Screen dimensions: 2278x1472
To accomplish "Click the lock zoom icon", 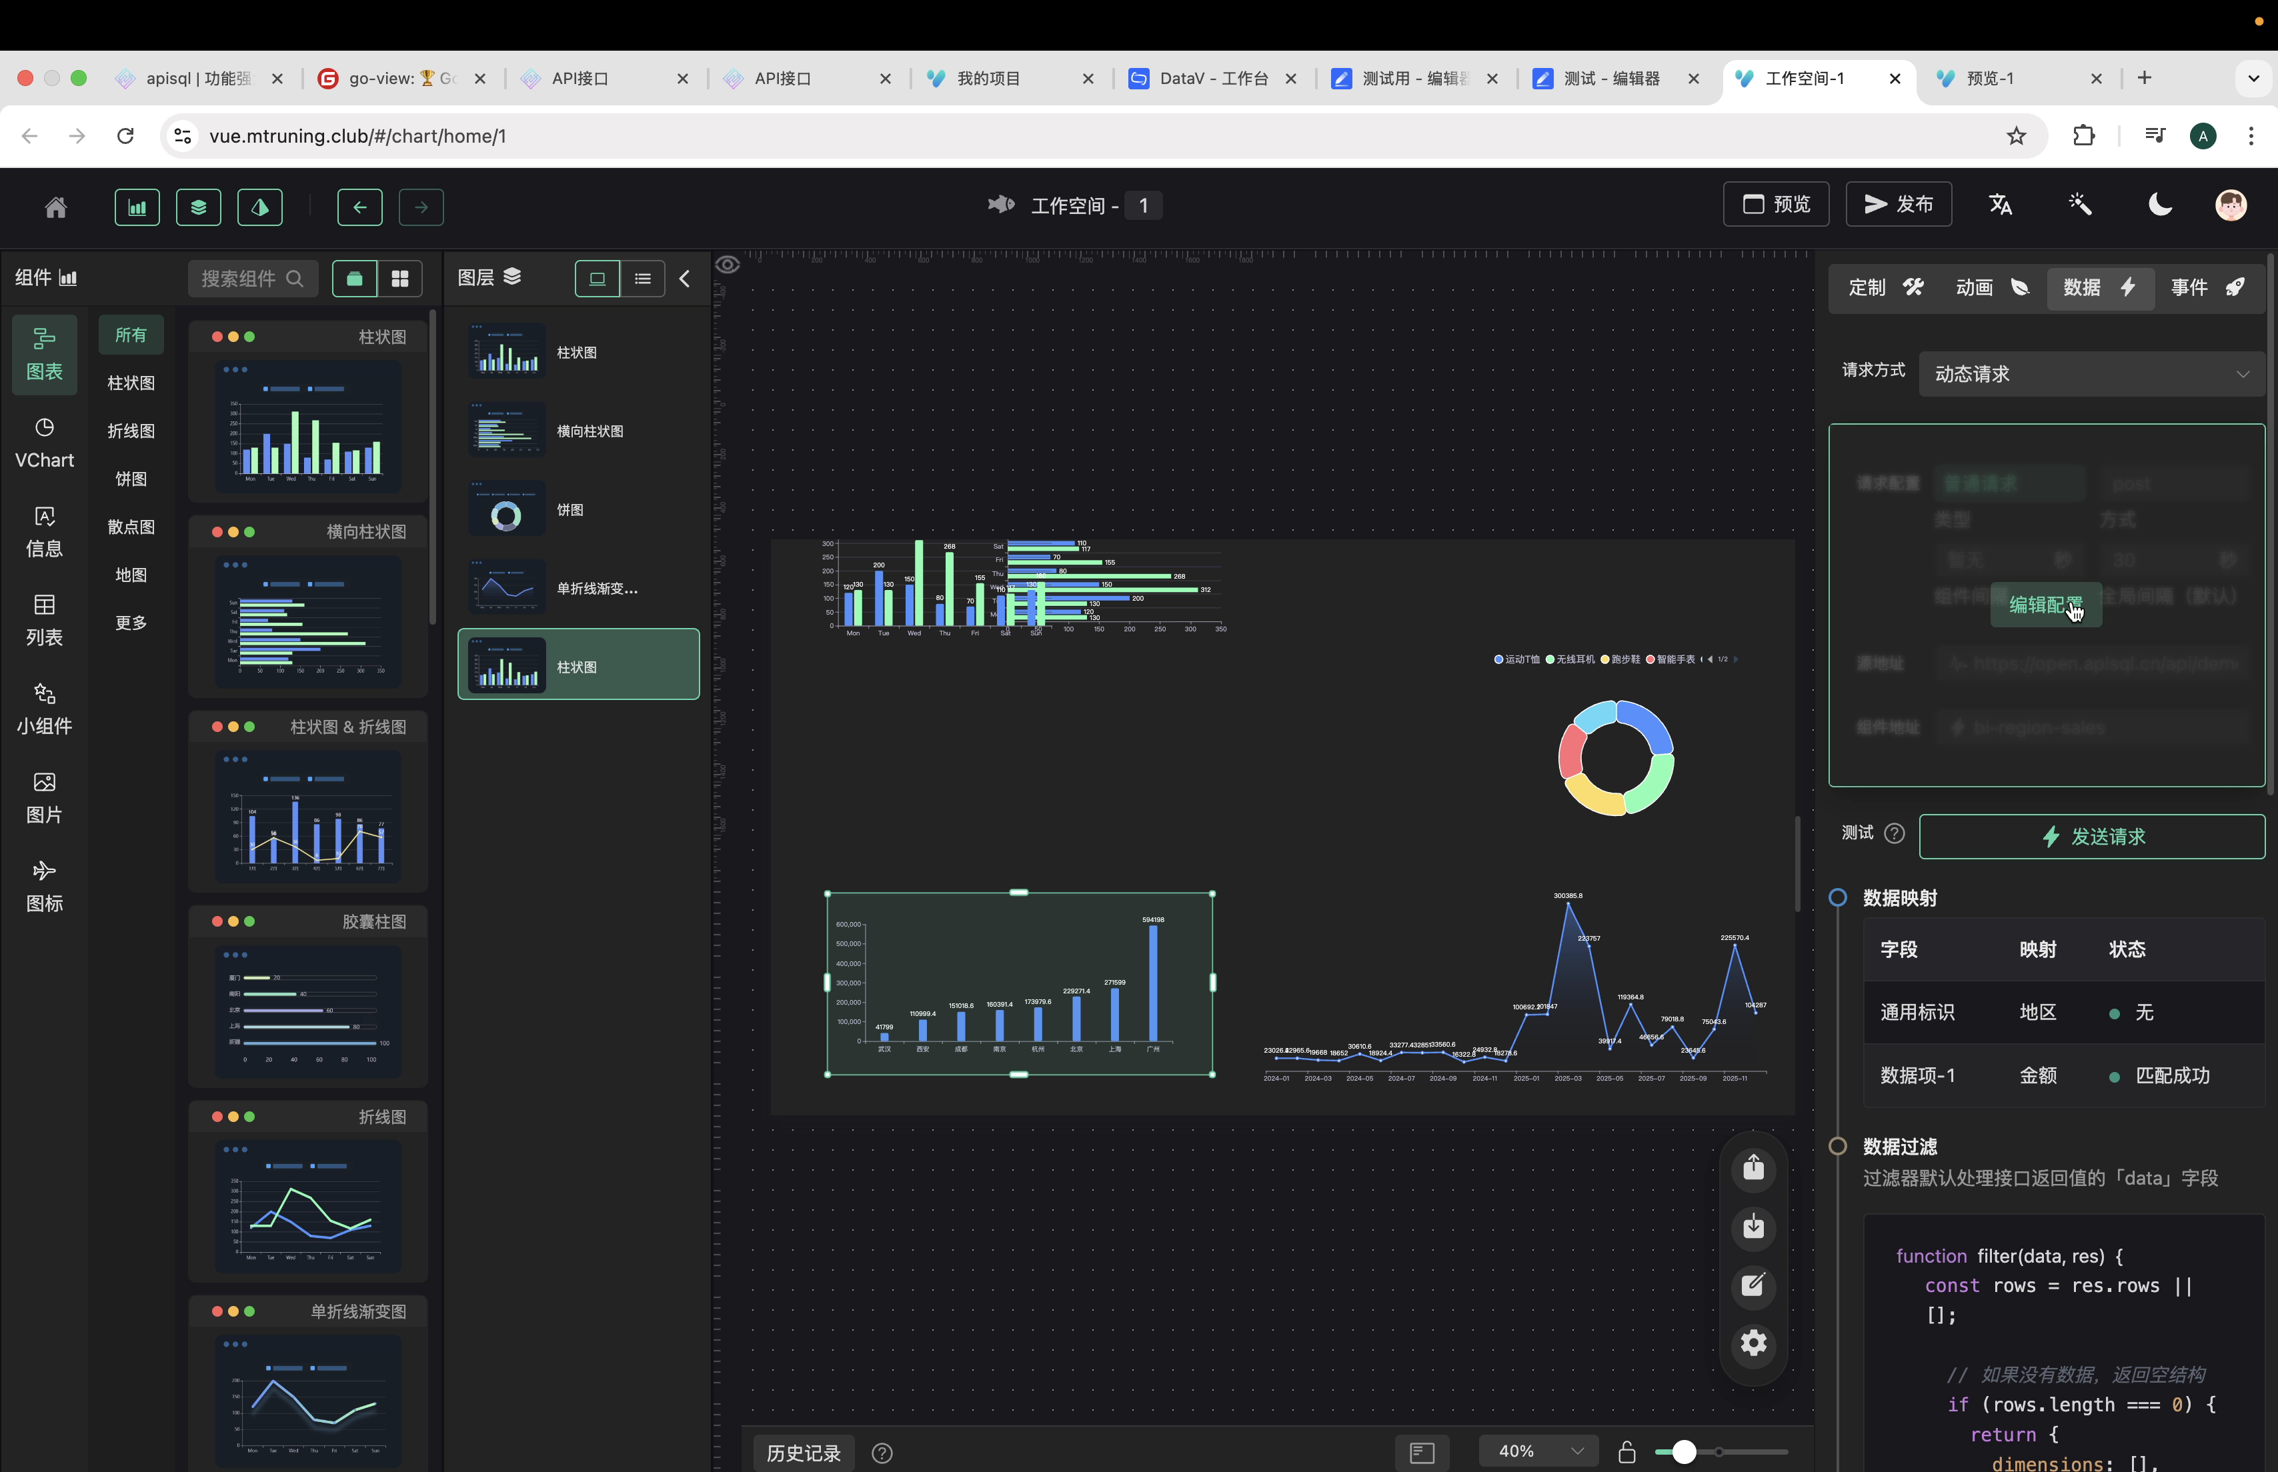I will point(1626,1452).
